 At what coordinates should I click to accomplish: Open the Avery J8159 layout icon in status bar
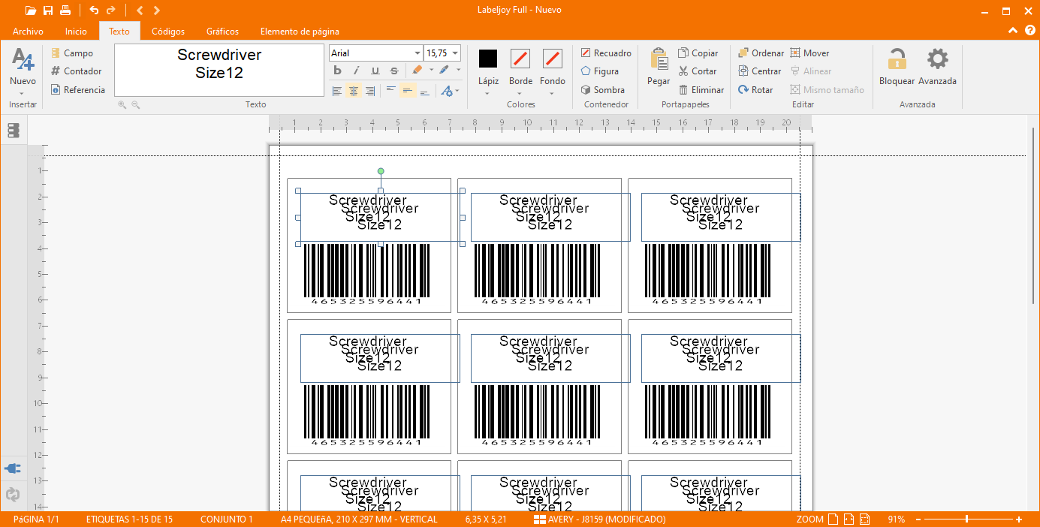tap(539, 519)
